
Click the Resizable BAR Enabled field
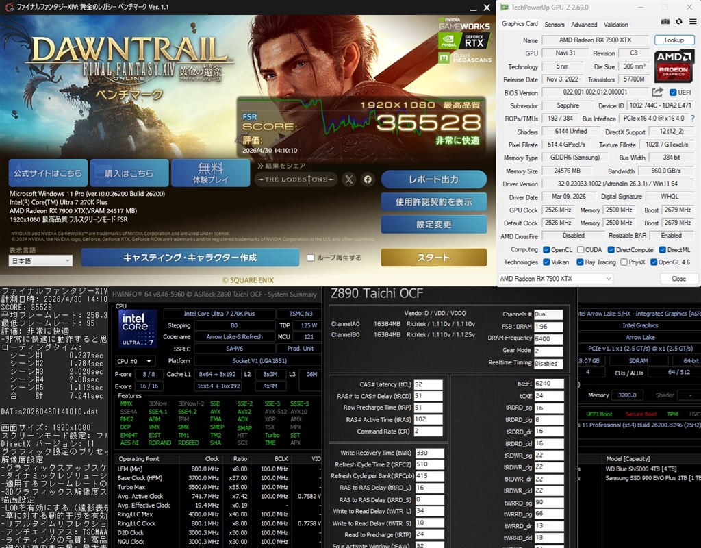click(671, 236)
